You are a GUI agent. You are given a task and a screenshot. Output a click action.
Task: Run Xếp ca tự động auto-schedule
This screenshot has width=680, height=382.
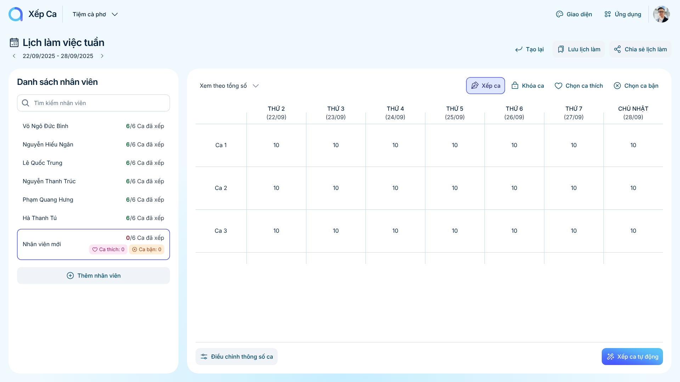pyautogui.click(x=632, y=357)
